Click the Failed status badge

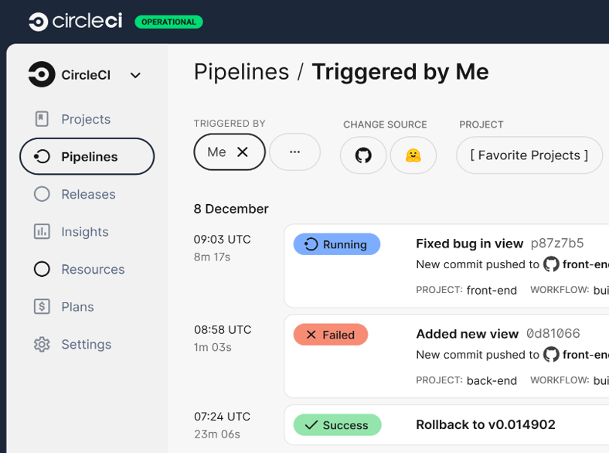click(x=331, y=335)
